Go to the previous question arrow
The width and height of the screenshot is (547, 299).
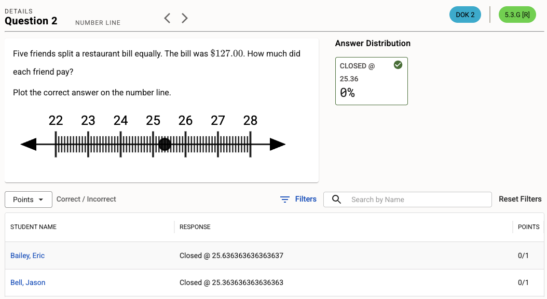coord(168,18)
